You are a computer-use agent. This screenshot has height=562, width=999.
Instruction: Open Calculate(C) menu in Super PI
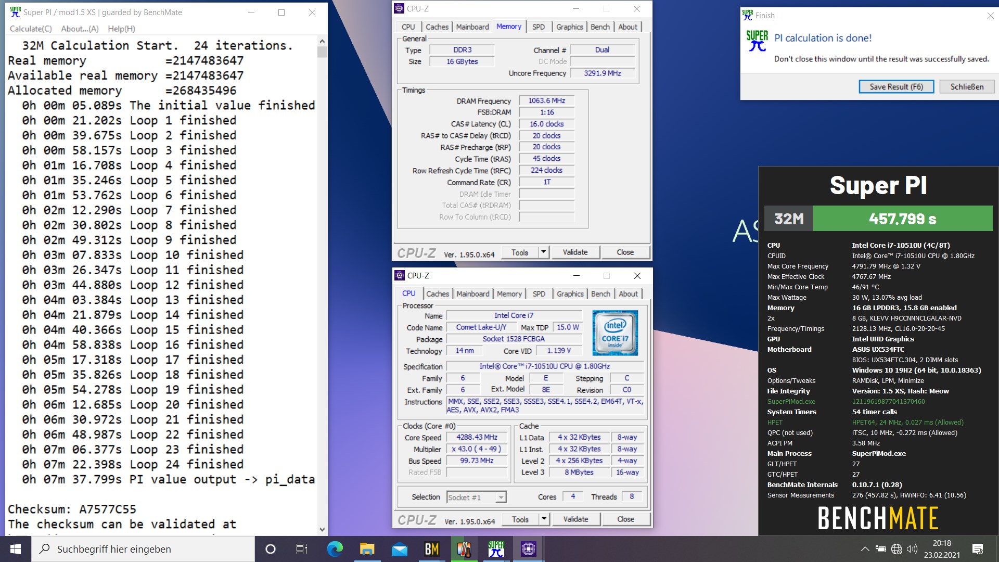31,29
